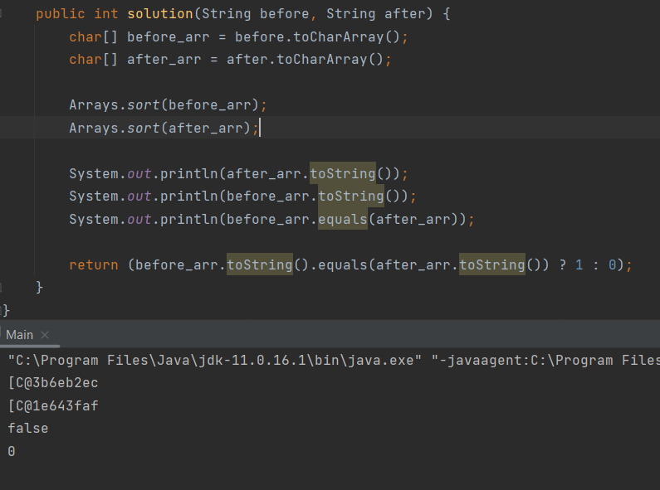Click highlighted toString in println(before_arr.toString()) line
The image size is (660, 490).
[351, 196]
